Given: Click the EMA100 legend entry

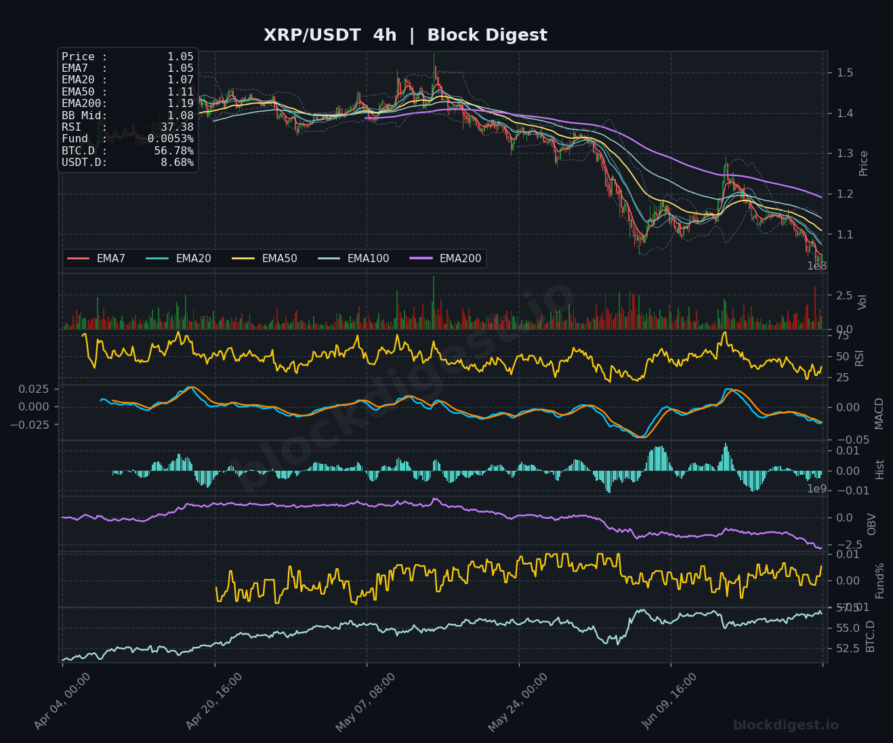Looking at the screenshot, I should coord(353,259).
